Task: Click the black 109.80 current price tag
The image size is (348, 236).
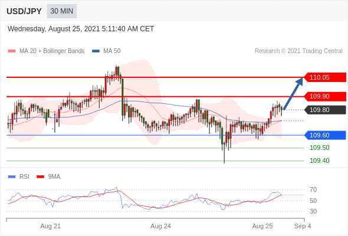Action: tap(325, 110)
